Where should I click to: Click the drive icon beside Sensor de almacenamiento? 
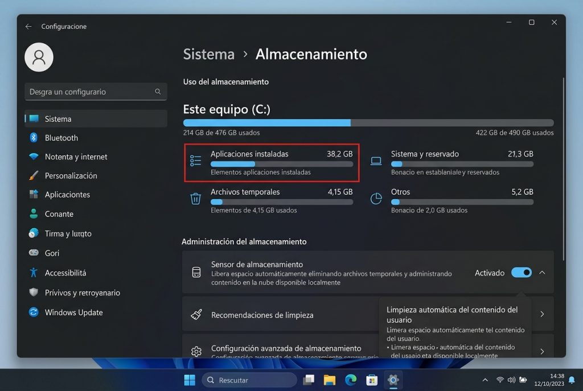[x=196, y=272]
